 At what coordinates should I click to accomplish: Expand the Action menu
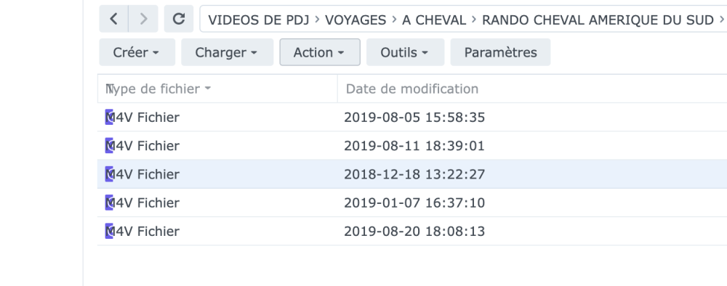click(320, 52)
